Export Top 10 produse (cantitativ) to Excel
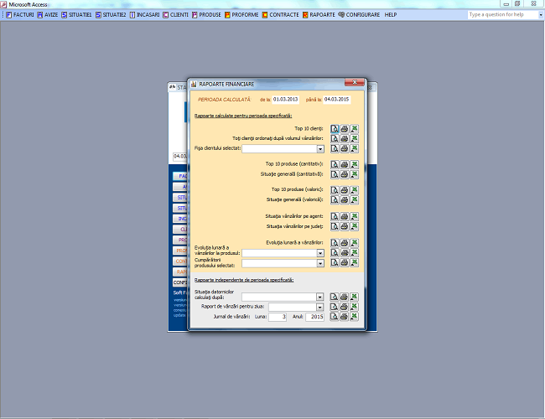The image size is (545, 419). pyautogui.click(x=354, y=164)
